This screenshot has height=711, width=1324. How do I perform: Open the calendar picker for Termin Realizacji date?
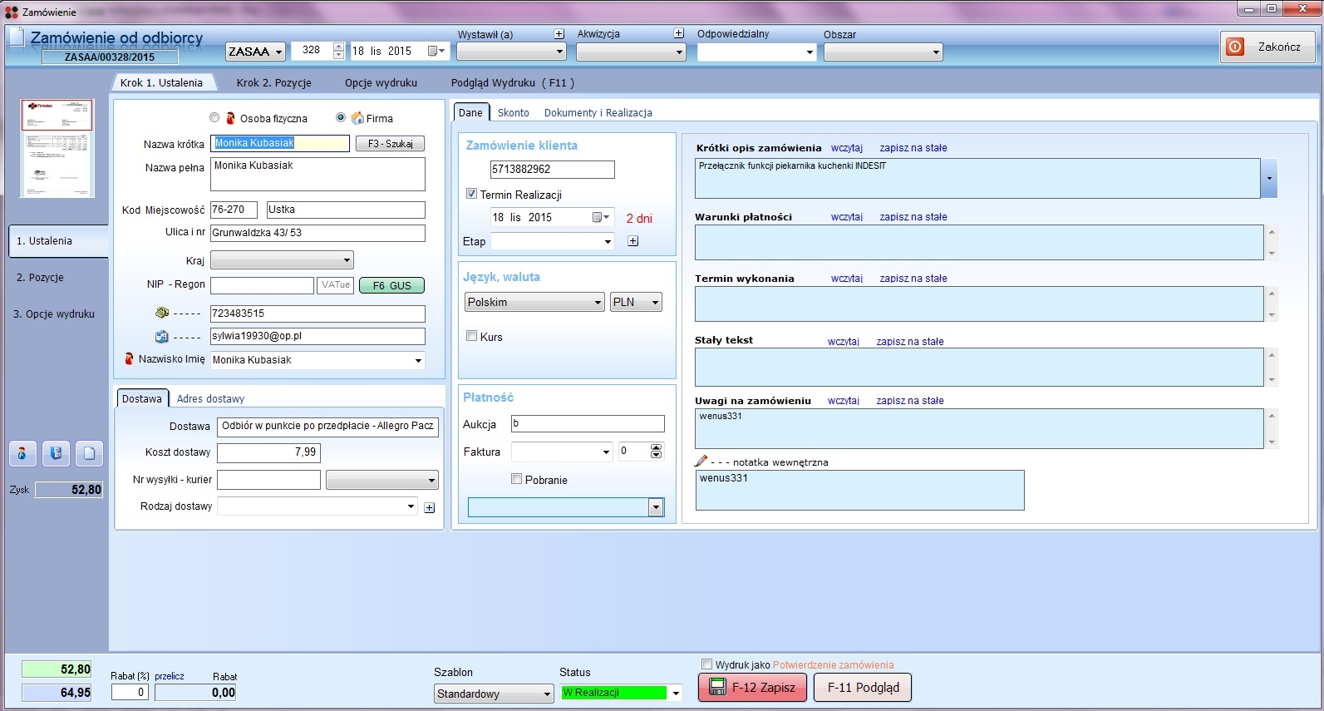[x=601, y=217]
